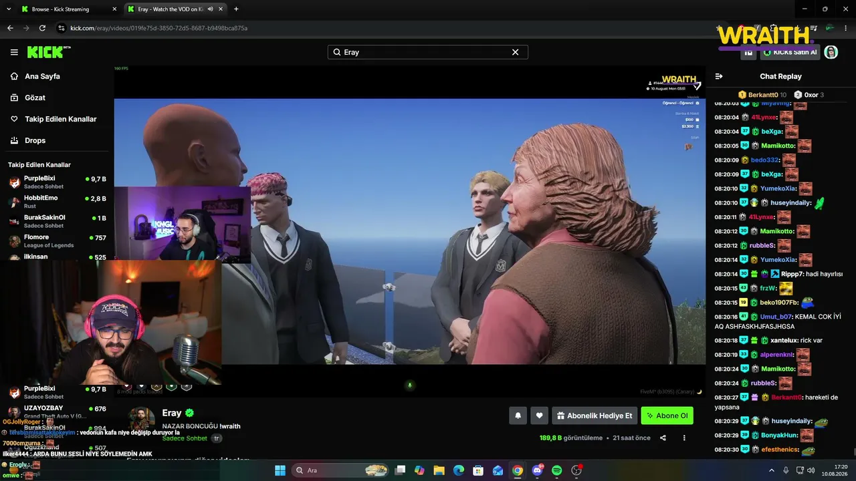Open Microsoft Edge from the taskbar
856x481 pixels.
[x=459, y=470]
